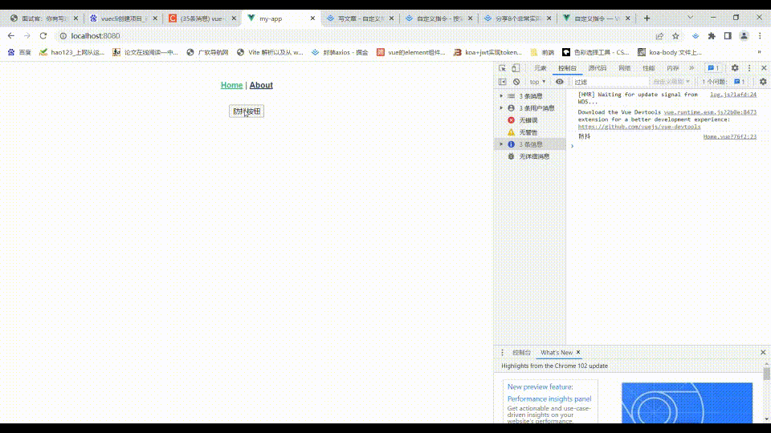Open Chrome three-dot menu
Image resolution: width=771 pixels, height=433 pixels.
tap(760, 36)
